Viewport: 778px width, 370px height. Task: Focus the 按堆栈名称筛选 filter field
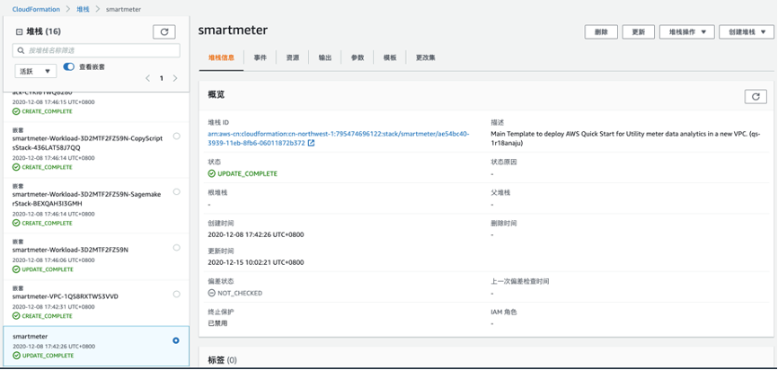(x=96, y=50)
